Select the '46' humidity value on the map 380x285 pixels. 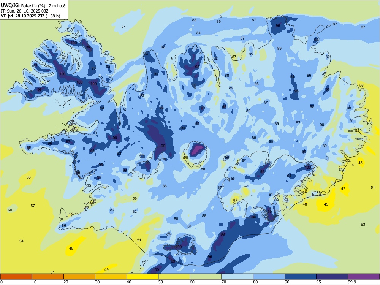click(305, 192)
